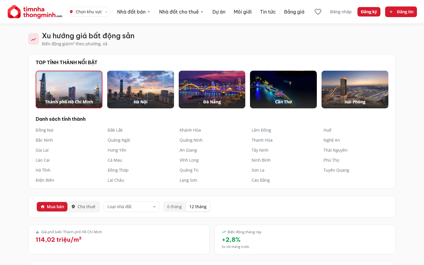Open the Bắc Ninh province link
The height and width of the screenshot is (265, 424).
[x=44, y=140]
